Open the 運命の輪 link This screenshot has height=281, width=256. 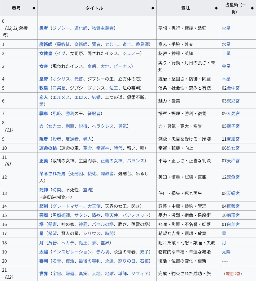pyautogui.click(x=48, y=148)
